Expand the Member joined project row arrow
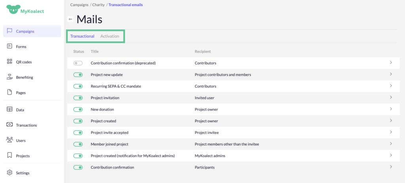Image resolution: width=405 pixels, height=183 pixels. pyautogui.click(x=391, y=144)
